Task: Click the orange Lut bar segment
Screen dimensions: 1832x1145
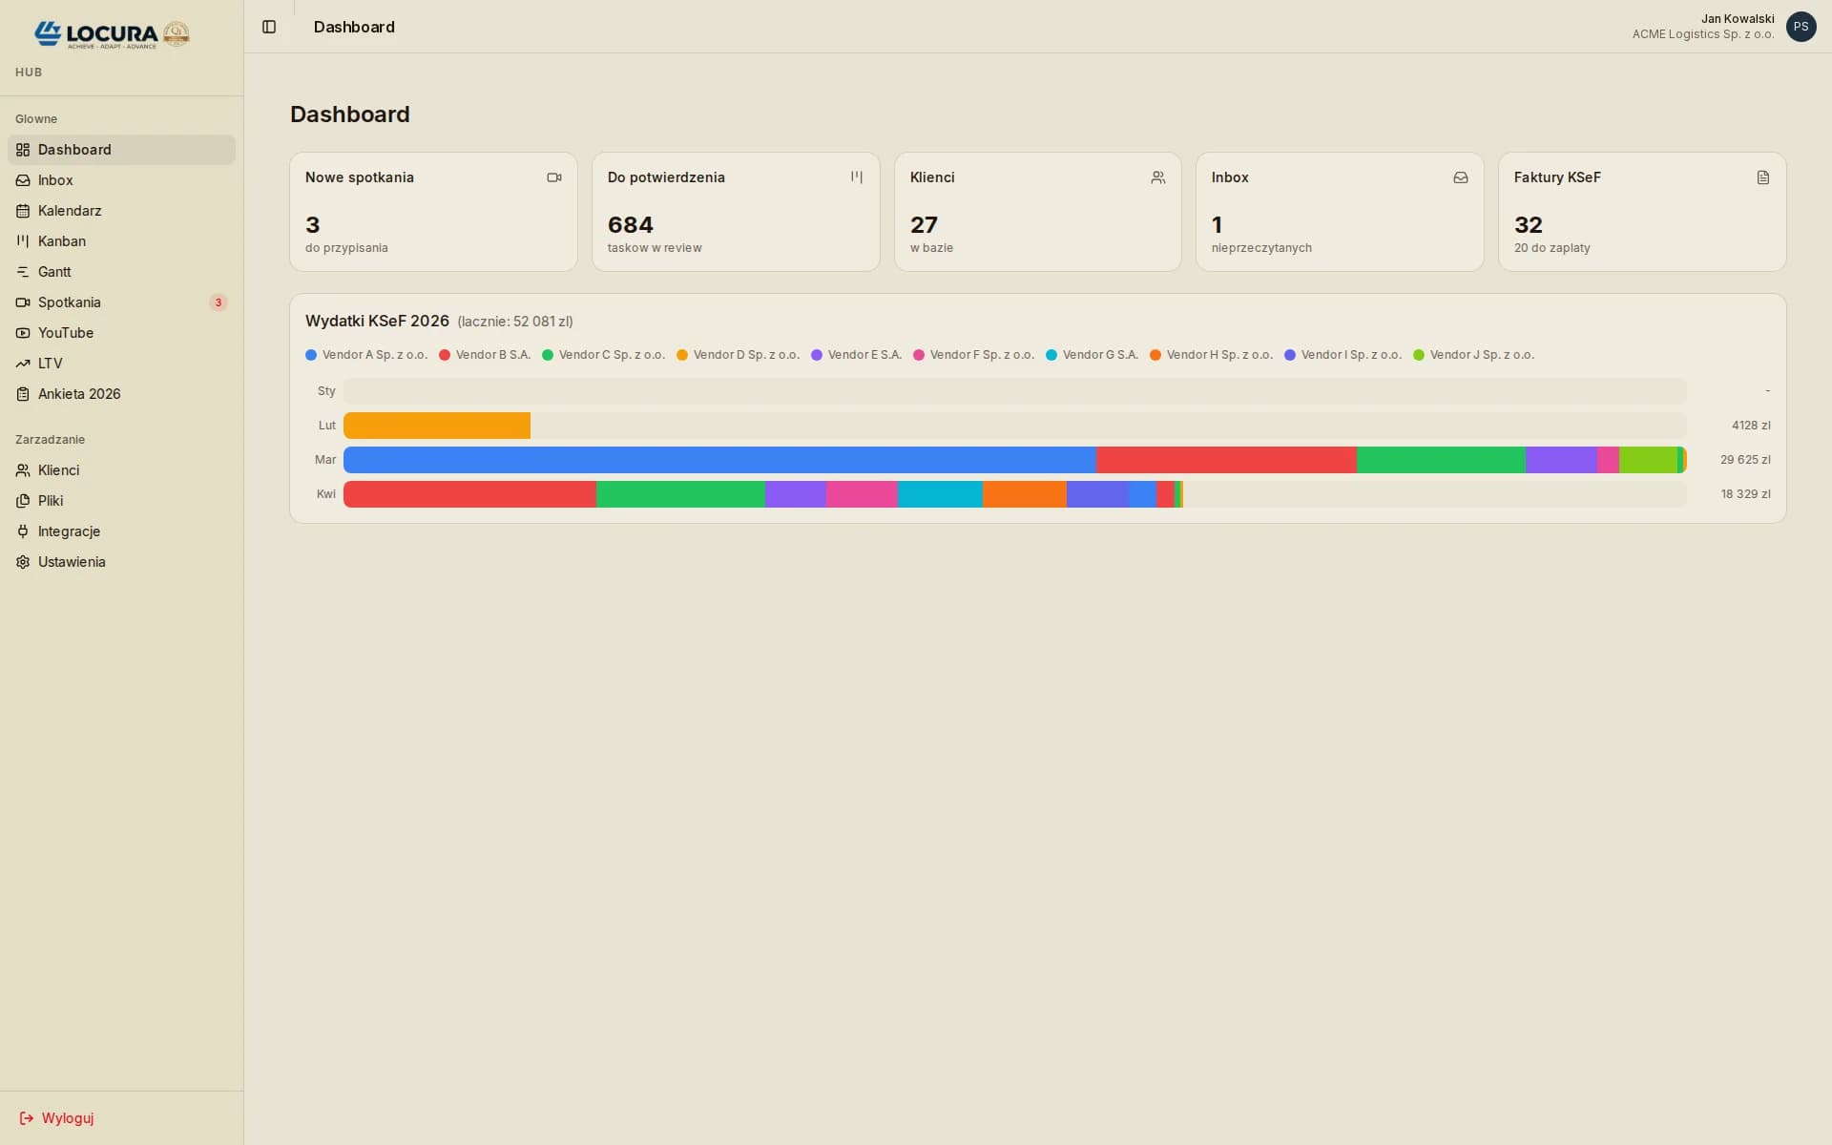Action: pyautogui.click(x=436, y=426)
